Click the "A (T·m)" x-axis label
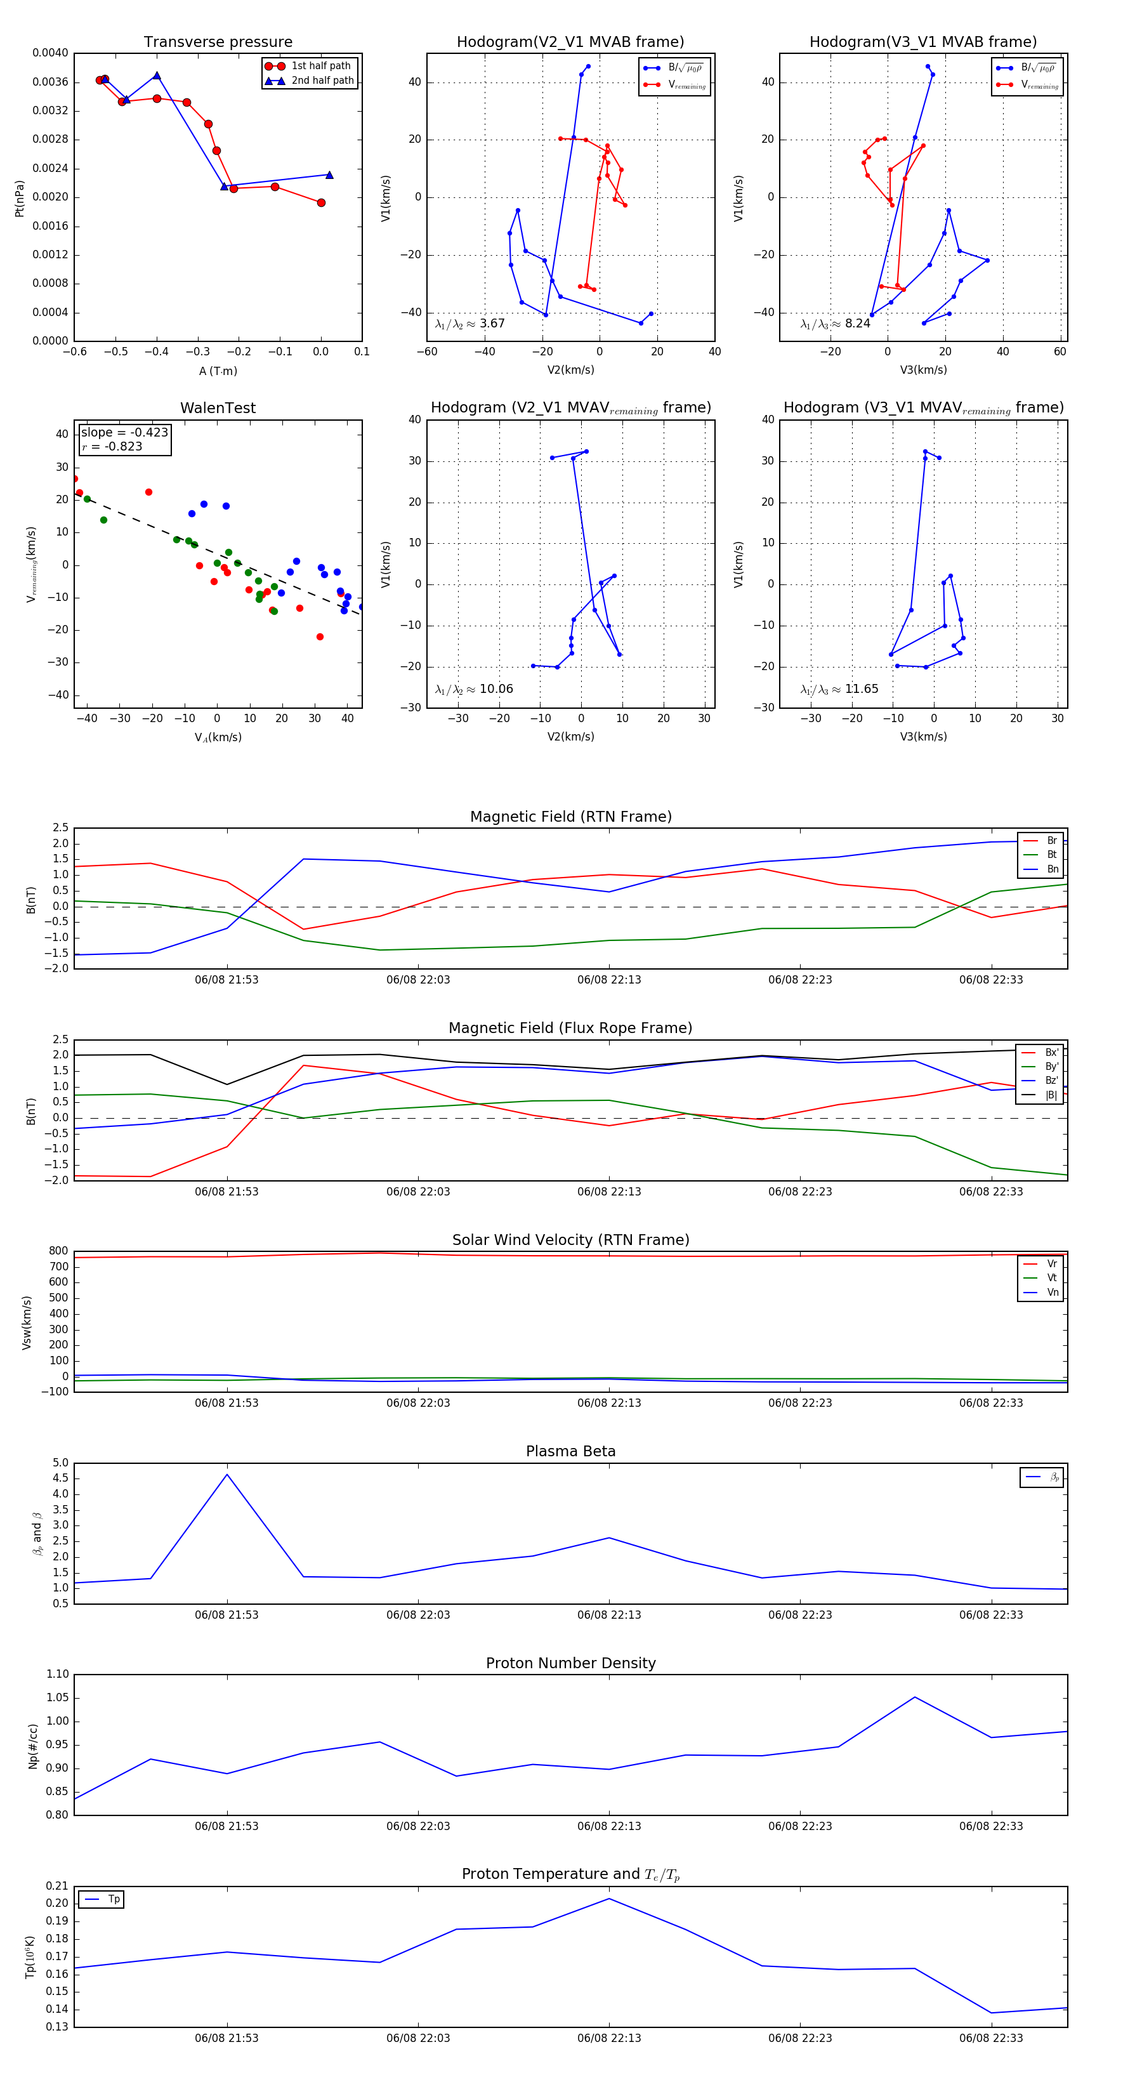 (218, 371)
